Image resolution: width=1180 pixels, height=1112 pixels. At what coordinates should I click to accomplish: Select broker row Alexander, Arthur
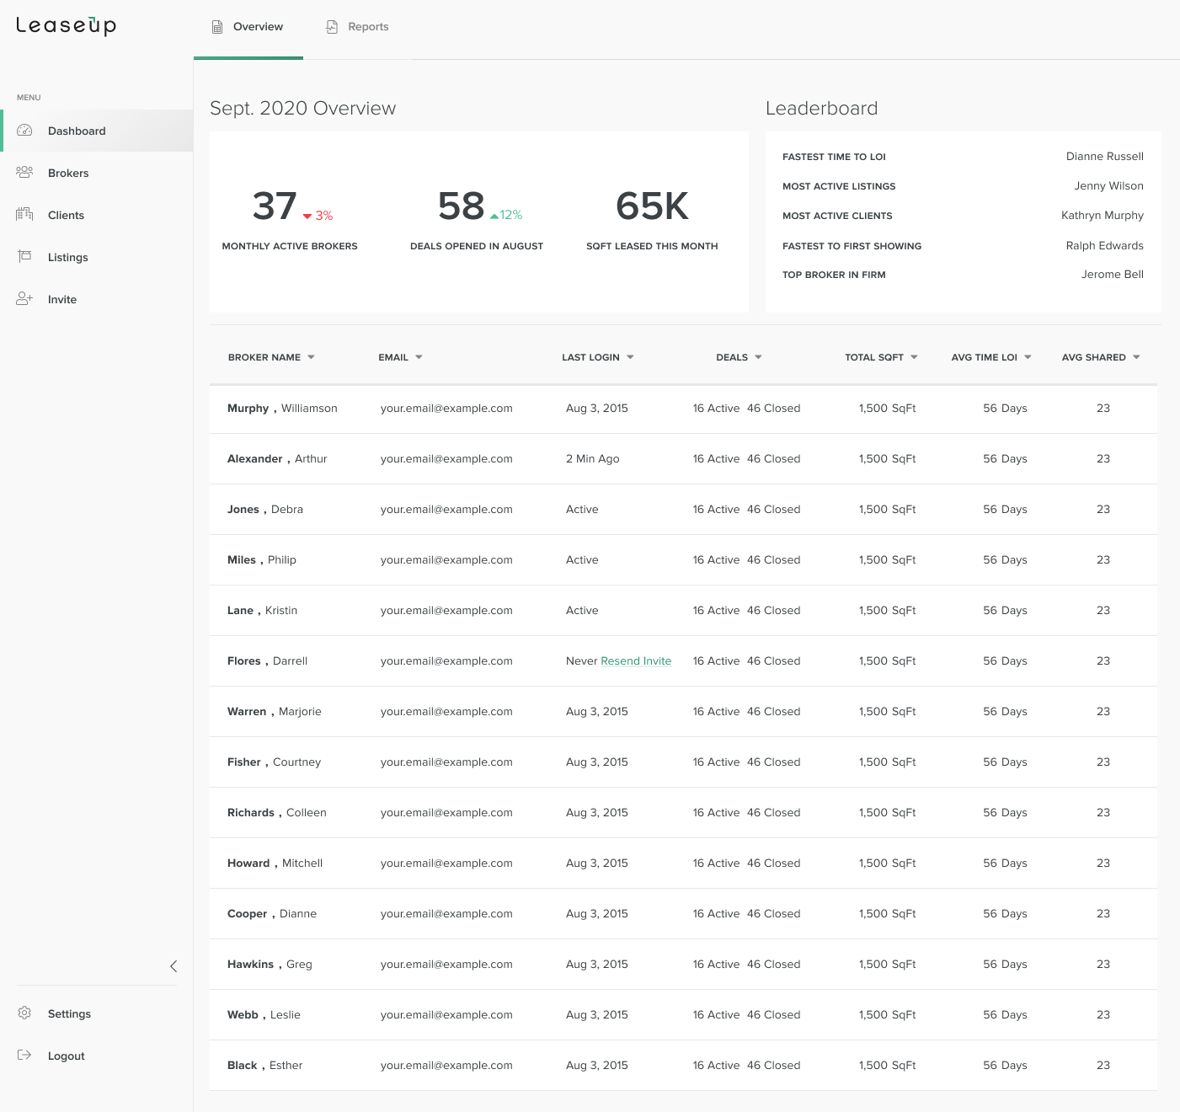click(683, 459)
